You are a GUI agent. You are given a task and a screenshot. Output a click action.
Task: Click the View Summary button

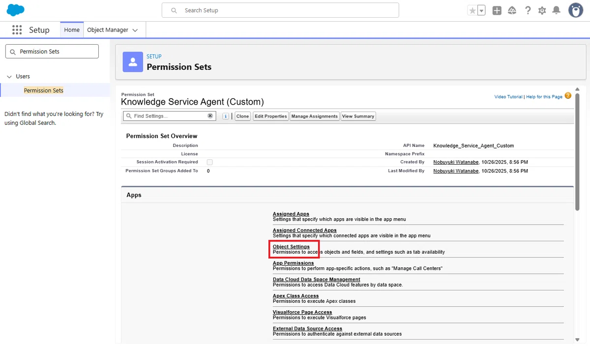(x=358, y=116)
